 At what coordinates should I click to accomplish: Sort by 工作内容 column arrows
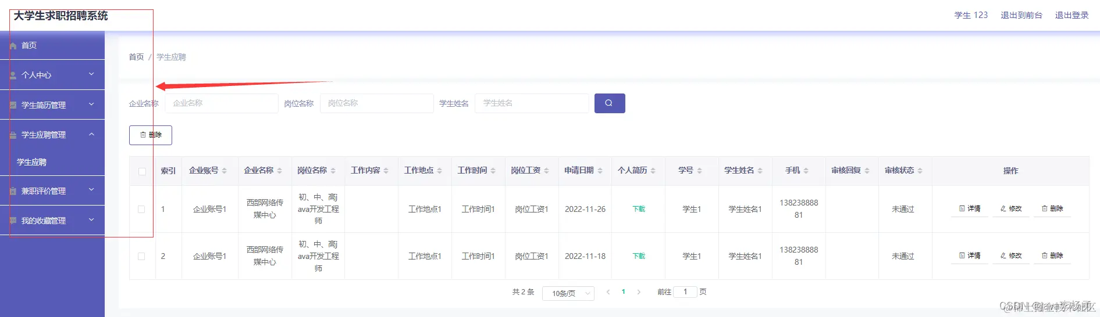pos(386,171)
